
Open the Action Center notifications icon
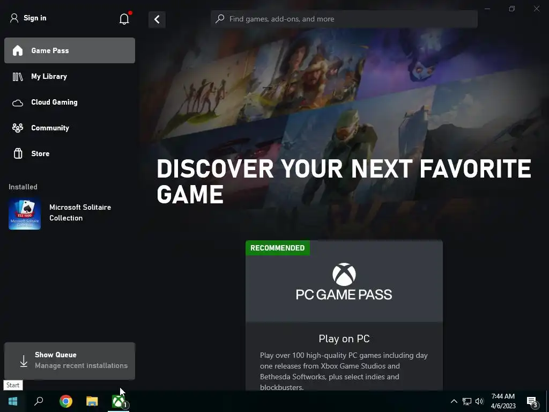pyautogui.click(x=532, y=401)
